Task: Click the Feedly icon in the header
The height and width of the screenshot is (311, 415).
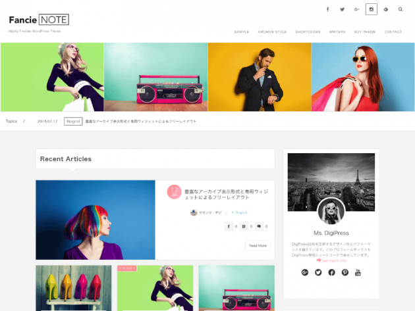Action: [x=386, y=9]
